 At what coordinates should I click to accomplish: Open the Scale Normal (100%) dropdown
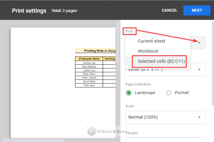click(x=166, y=117)
